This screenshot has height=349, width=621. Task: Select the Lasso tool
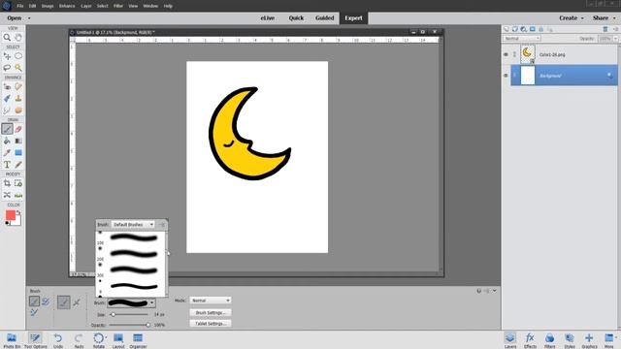click(7, 68)
